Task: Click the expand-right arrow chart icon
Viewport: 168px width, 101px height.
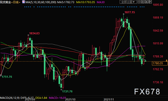Action: 150,2
